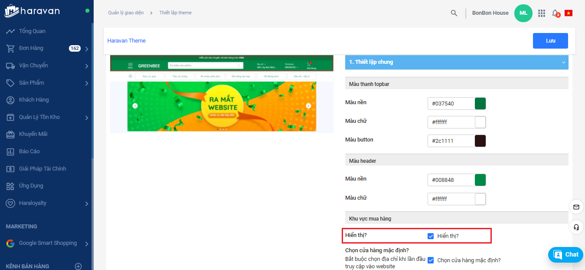
Task: Open search with magnifier icon
Action: point(454,13)
